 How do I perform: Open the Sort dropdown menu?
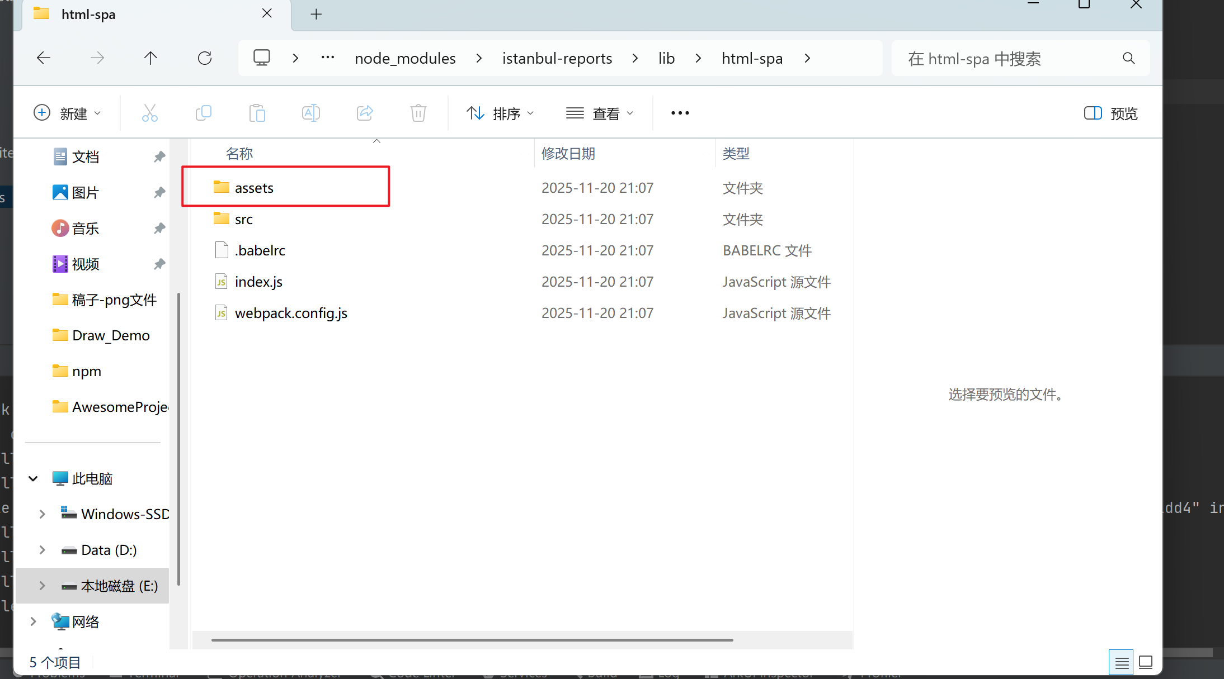tap(500, 113)
